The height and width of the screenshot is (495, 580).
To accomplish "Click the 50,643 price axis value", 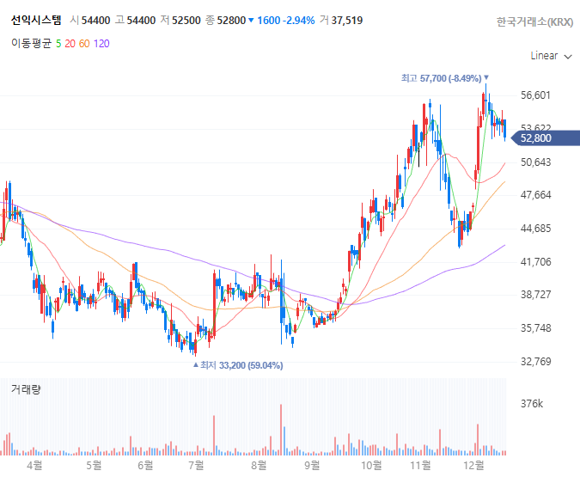I will 535,162.
